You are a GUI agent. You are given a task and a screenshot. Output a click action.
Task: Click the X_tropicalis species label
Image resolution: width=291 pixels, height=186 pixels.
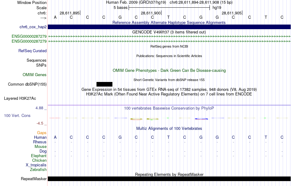click(x=36, y=165)
